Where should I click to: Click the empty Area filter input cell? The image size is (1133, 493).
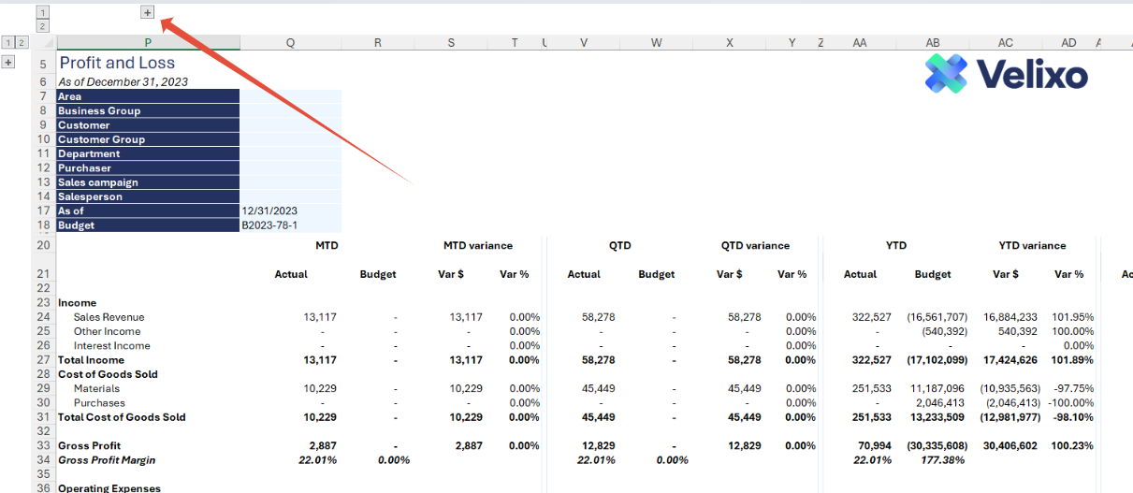tap(290, 96)
